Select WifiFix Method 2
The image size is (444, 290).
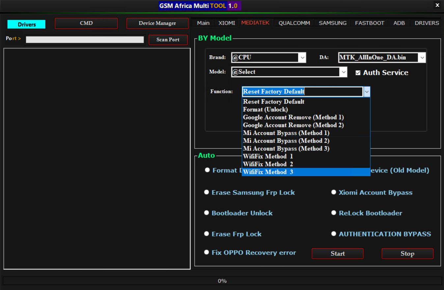306,164
